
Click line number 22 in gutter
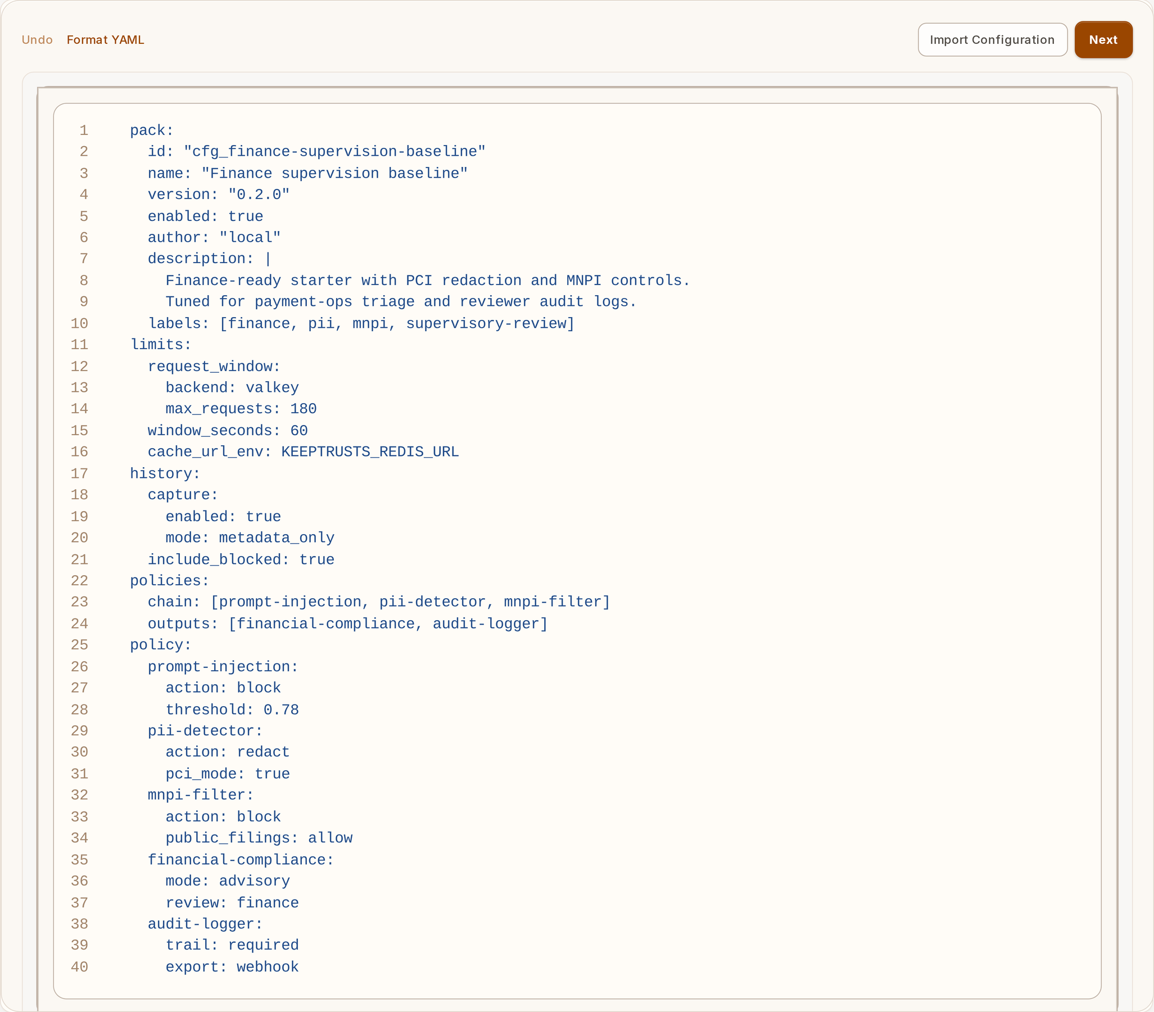pos(79,581)
